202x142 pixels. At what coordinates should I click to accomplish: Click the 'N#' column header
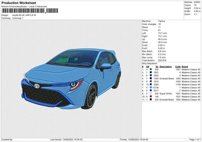pyautogui.click(x=148, y=67)
